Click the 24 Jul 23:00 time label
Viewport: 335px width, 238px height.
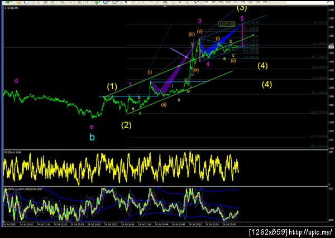[x=229, y=225]
